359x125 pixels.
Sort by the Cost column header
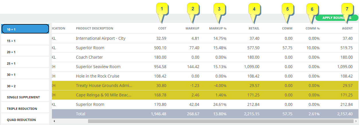click(x=162, y=28)
